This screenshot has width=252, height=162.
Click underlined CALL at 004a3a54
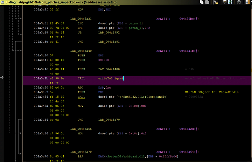pyautogui.click(x=82, y=97)
